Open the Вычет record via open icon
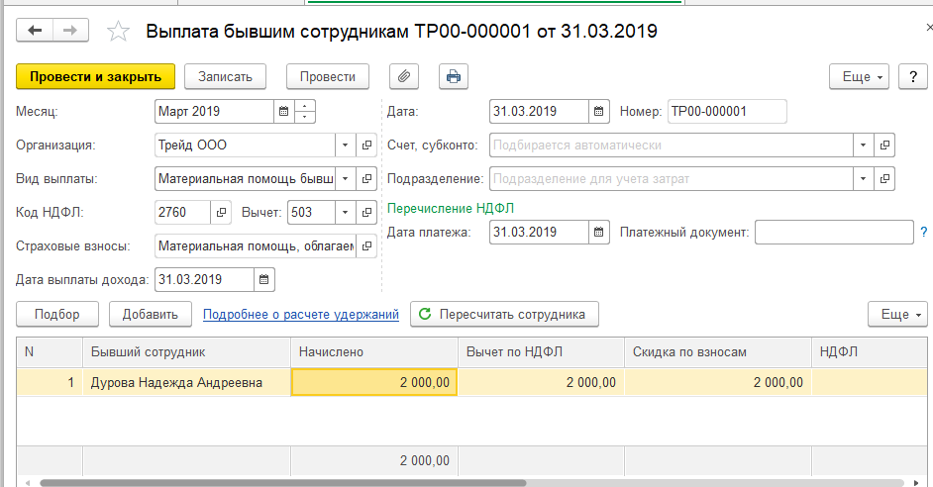 pyautogui.click(x=366, y=212)
